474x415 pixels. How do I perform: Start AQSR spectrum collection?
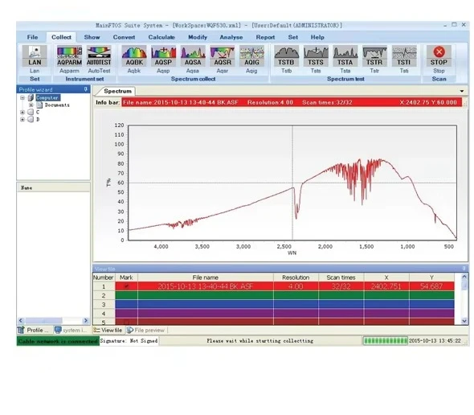tap(223, 55)
